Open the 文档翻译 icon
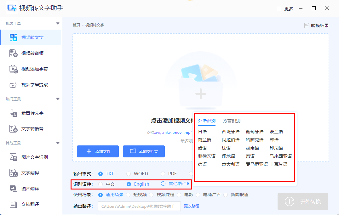This screenshot has height=215, width=339. click(14, 204)
